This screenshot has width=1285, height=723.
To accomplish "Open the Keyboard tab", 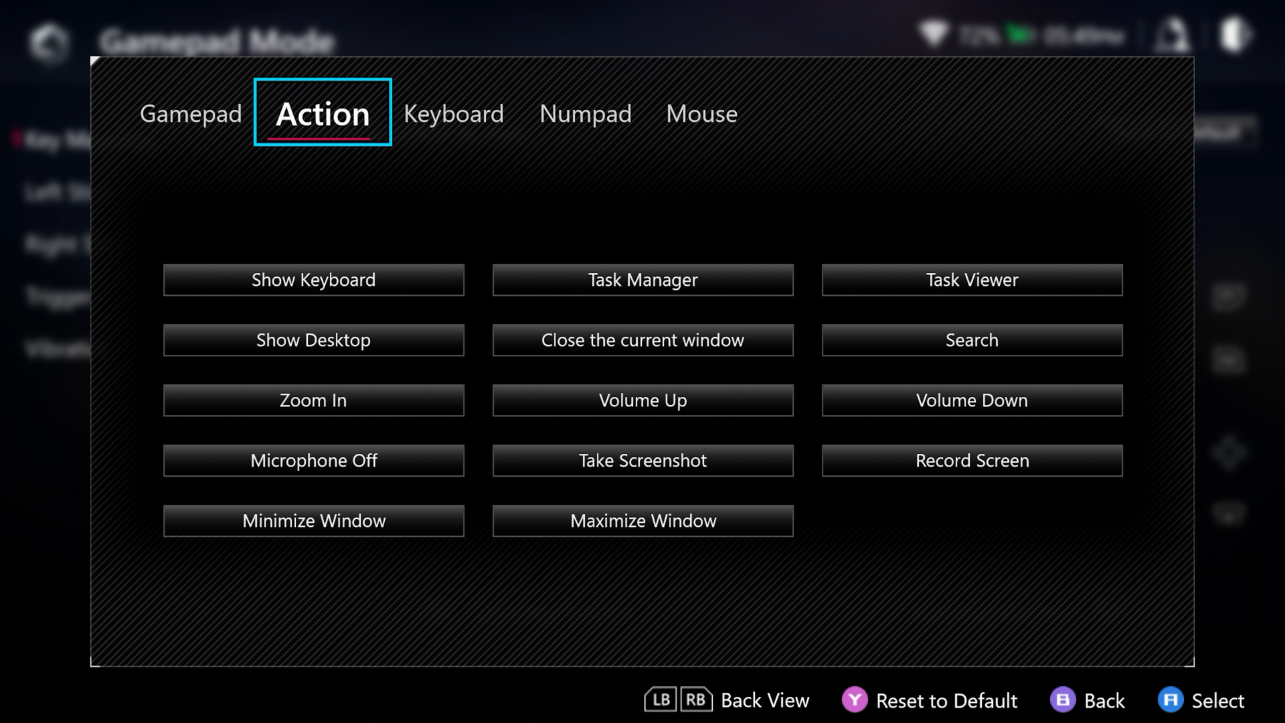I will point(454,114).
